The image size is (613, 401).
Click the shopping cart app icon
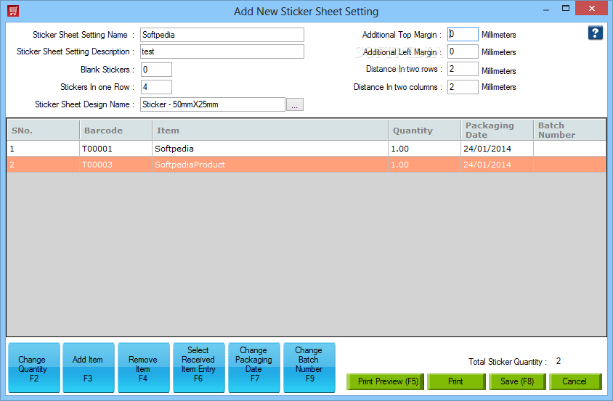[13, 11]
